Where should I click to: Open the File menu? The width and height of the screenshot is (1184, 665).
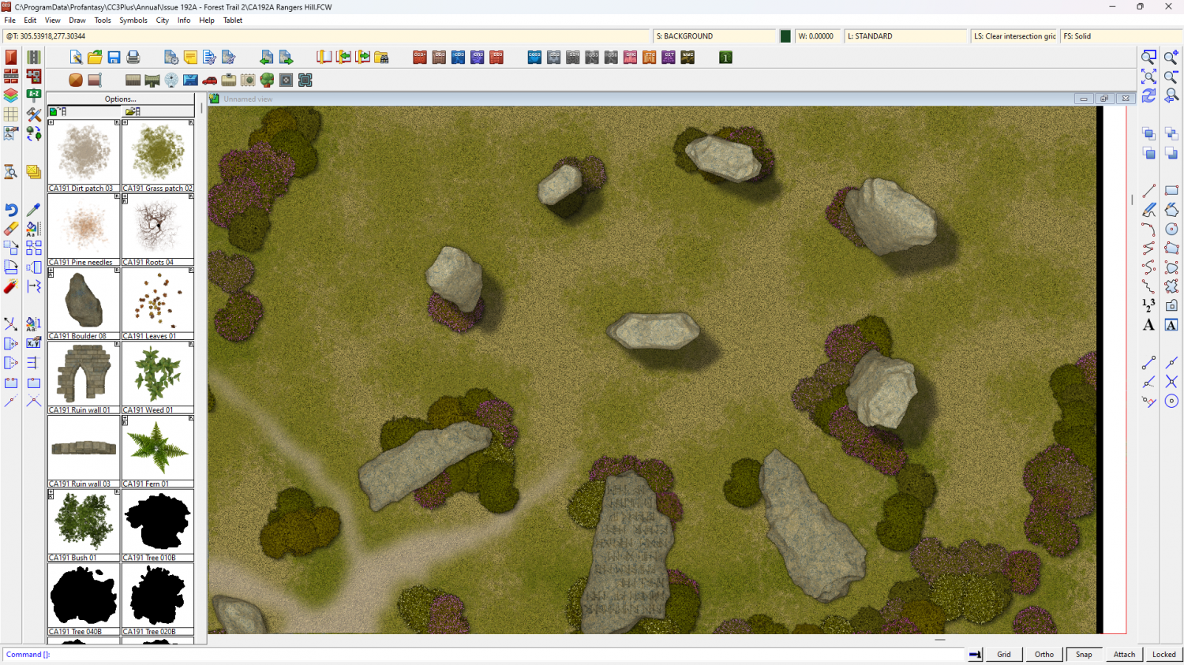point(9,21)
